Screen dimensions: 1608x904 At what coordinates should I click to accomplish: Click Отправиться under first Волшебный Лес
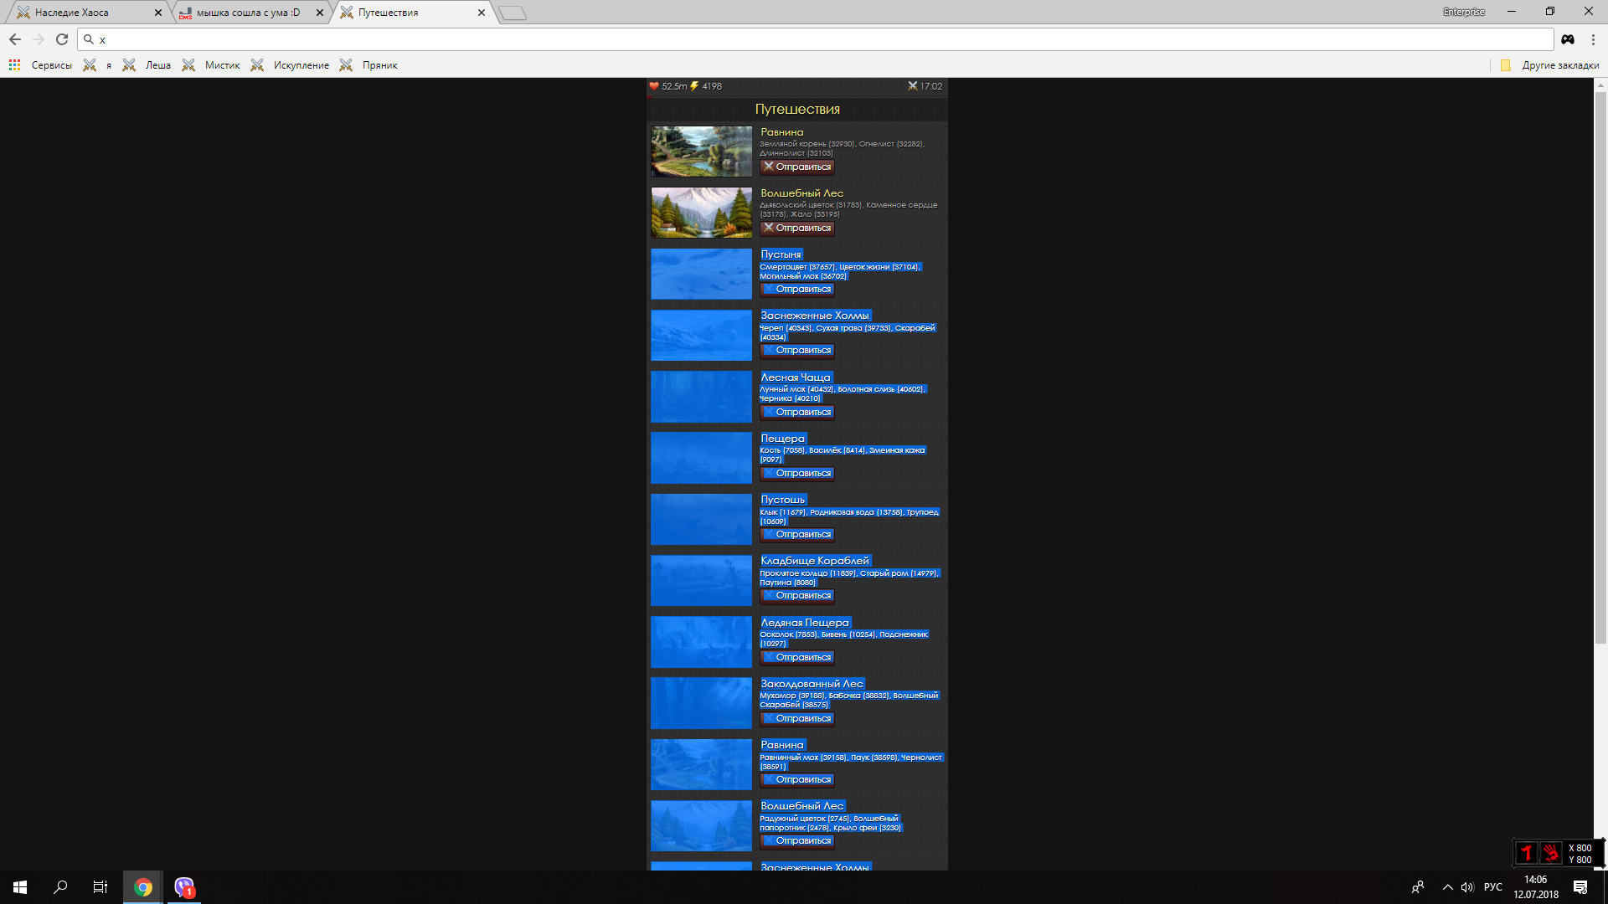click(x=797, y=229)
